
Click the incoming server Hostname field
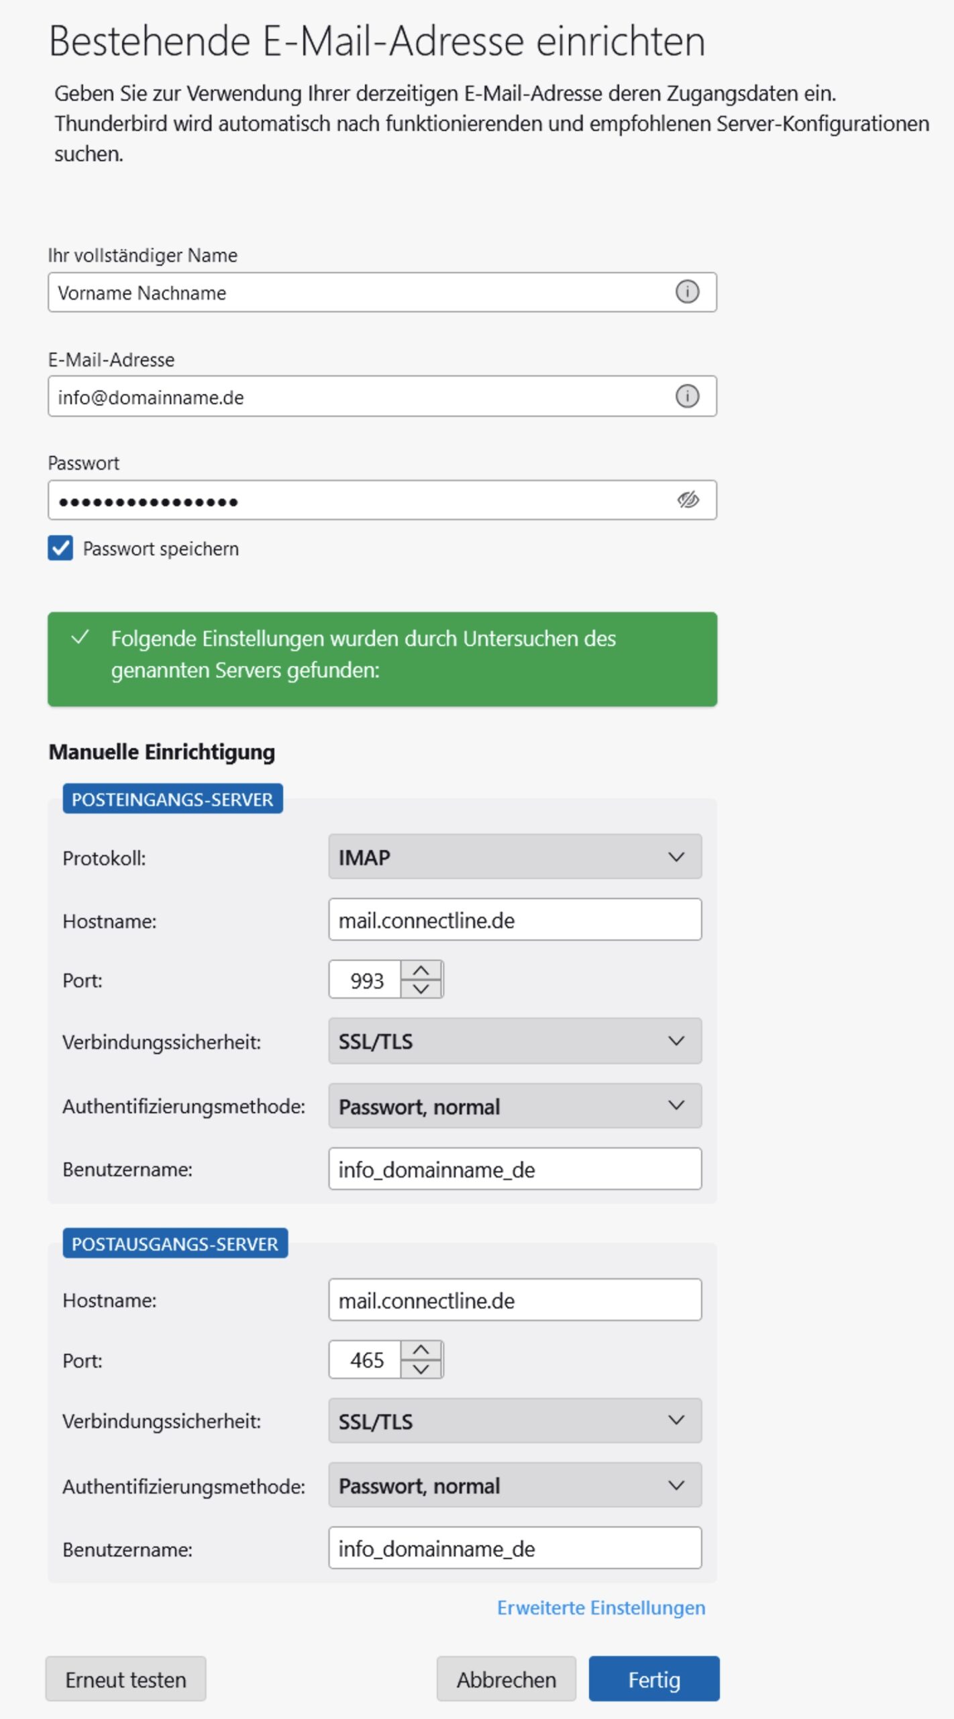click(x=515, y=920)
